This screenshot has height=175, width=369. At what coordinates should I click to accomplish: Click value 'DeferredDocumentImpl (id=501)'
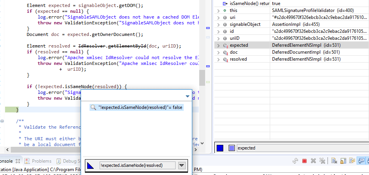click(306, 52)
